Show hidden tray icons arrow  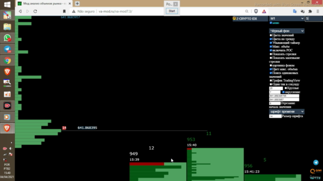coord(11,143)
